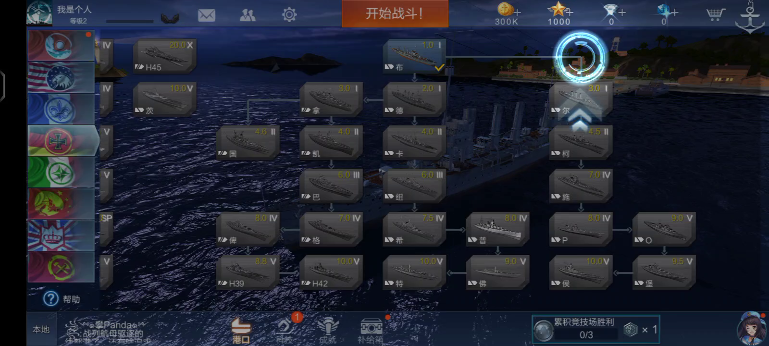Open the friends icon in top bar
This screenshot has height=346, width=769.
tap(248, 15)
